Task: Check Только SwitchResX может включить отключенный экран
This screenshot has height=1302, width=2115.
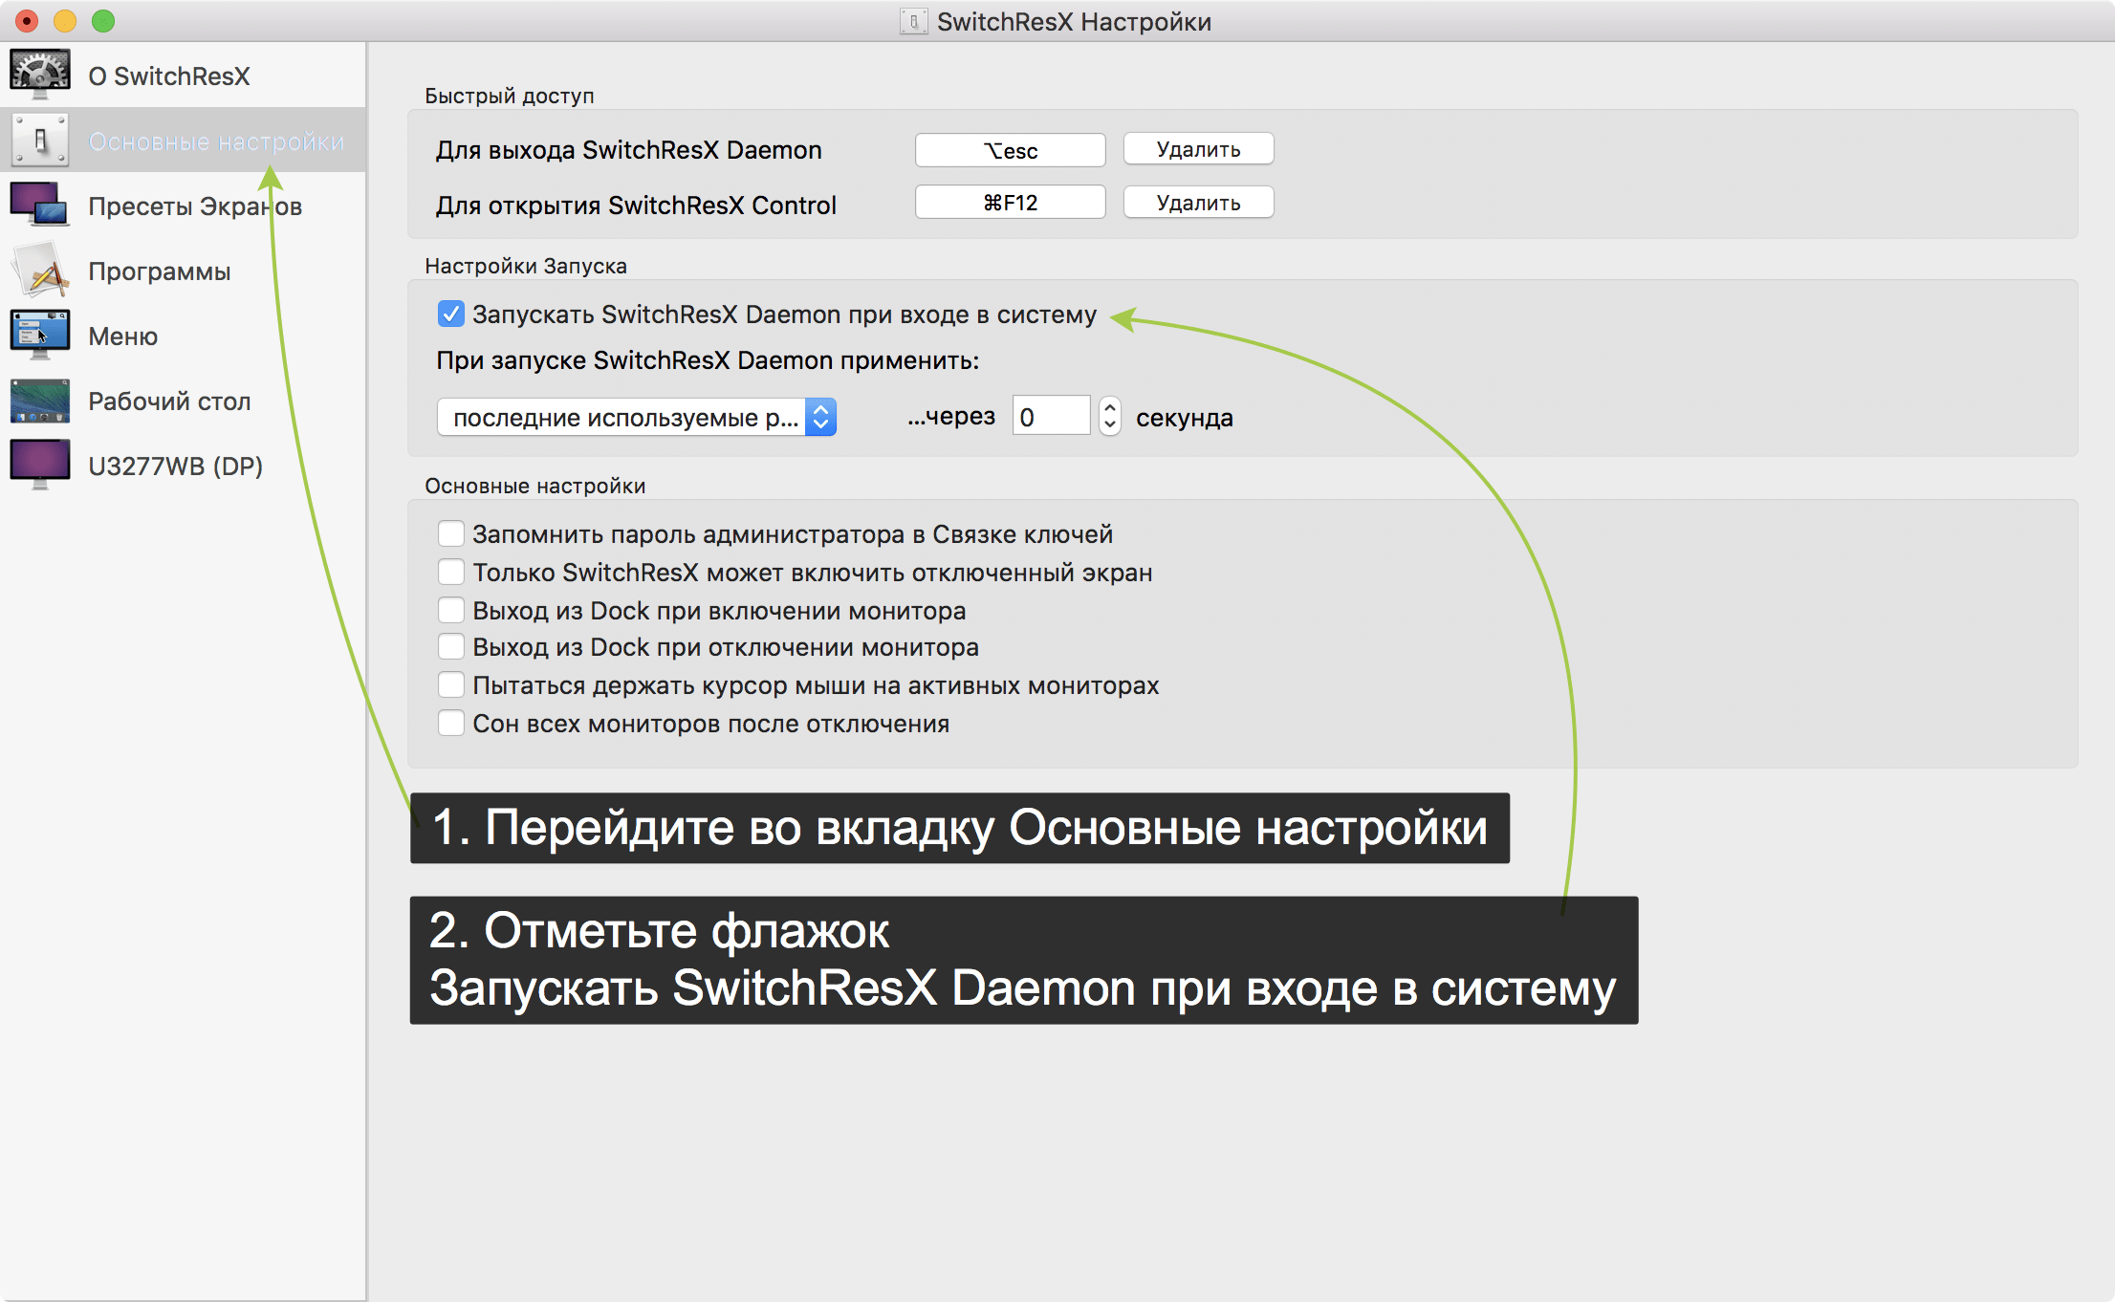Action: coord(450,572)
